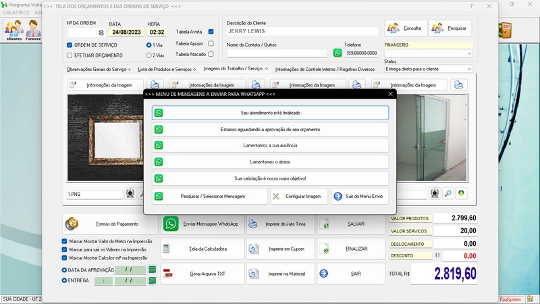Select ENTREGA radio button
Viewport: 540px width, 304px height.
coord(64,280)
